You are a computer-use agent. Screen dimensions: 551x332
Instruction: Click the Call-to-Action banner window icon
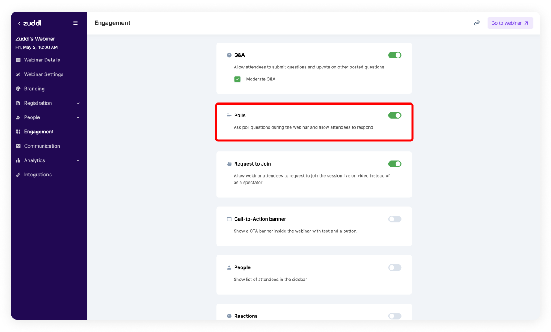[229, 219]
